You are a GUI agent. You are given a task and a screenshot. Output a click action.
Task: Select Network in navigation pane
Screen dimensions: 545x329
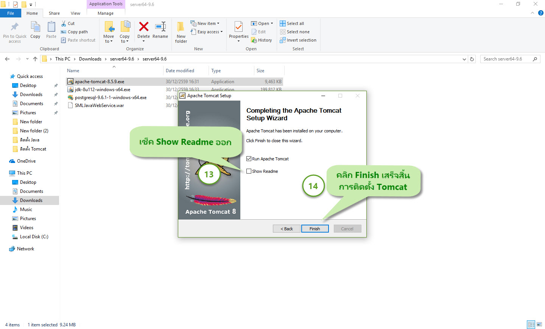25,249
